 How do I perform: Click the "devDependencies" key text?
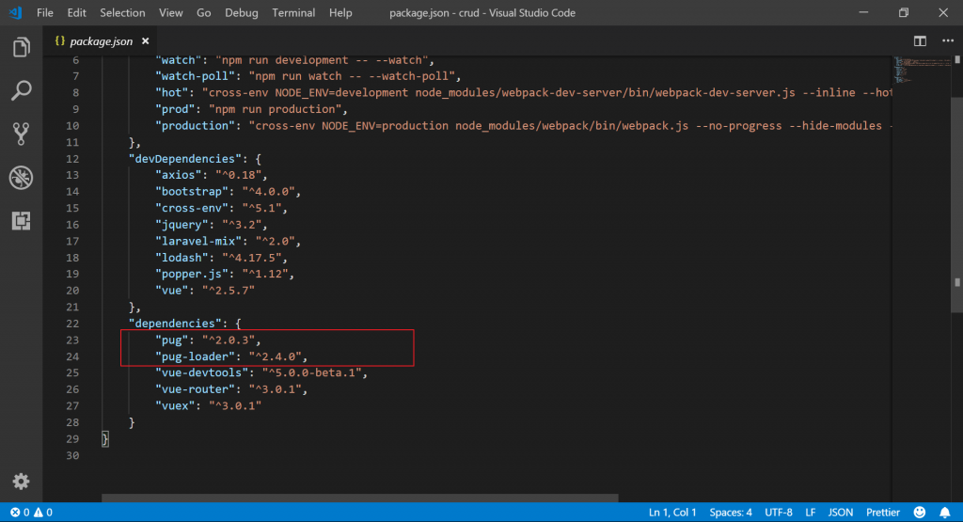click(x=185, y=158)
